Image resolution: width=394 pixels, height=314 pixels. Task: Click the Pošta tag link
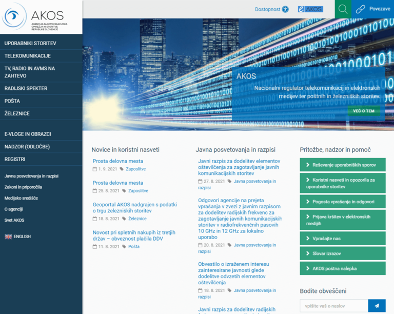[x=134, y=246]
